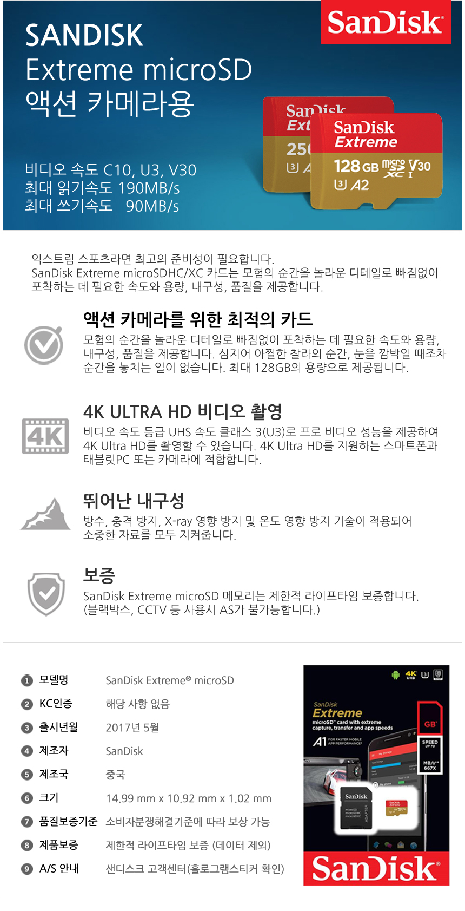Click the 보증 section heading
Viewport: 465px width, 911px height.
[99, 575]
